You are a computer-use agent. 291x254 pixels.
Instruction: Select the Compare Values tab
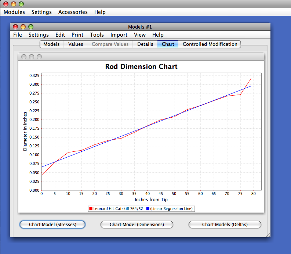pyautogui.click(x=110, y=44)
